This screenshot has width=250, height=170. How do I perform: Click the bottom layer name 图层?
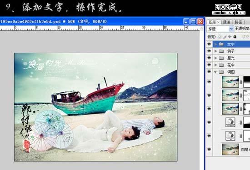[x=245, y=150]
